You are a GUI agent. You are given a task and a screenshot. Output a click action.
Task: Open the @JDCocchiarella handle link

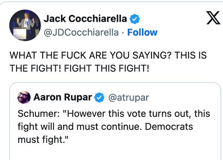pyautogui.click(x=82, y=32)
